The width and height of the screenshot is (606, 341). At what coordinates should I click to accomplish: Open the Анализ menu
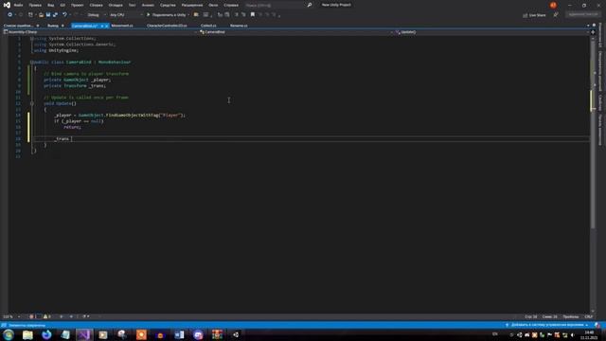(148, 6)
